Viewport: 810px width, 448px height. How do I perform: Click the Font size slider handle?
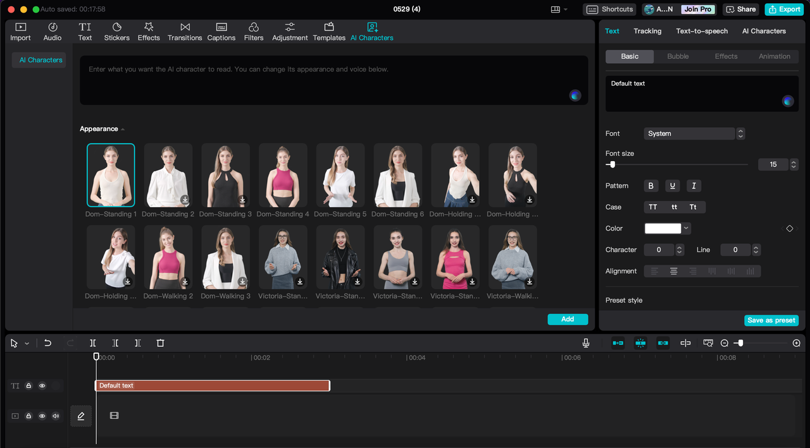tap(612, 164)
